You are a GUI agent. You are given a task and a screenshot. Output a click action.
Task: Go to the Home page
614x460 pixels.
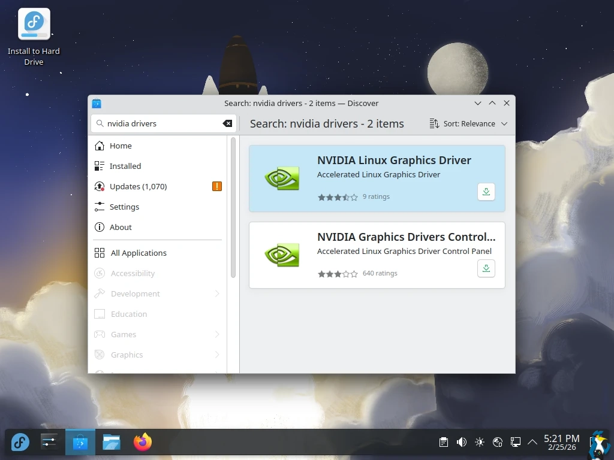(121, 146)
